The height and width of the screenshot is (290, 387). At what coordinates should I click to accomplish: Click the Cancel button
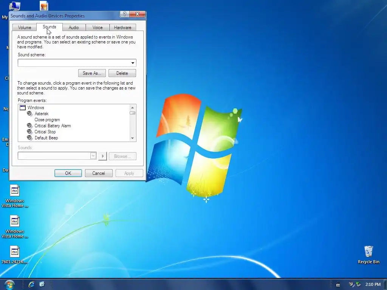(x=99, y=173)
